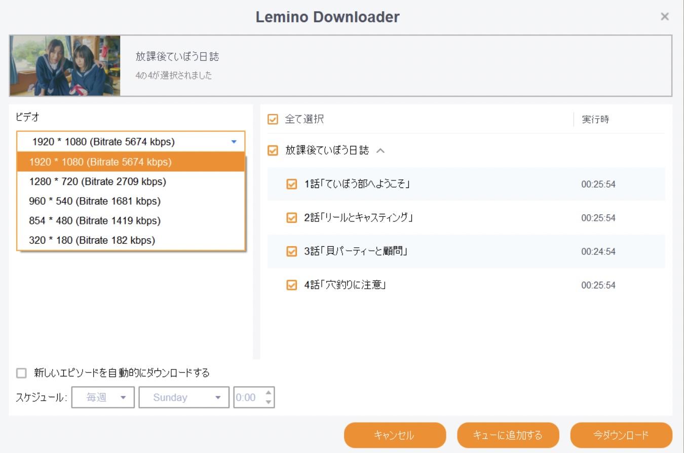
Task: Select 1280 * 720 (Bitrate 2709 kbps)
Action: (x=131, y=181)
